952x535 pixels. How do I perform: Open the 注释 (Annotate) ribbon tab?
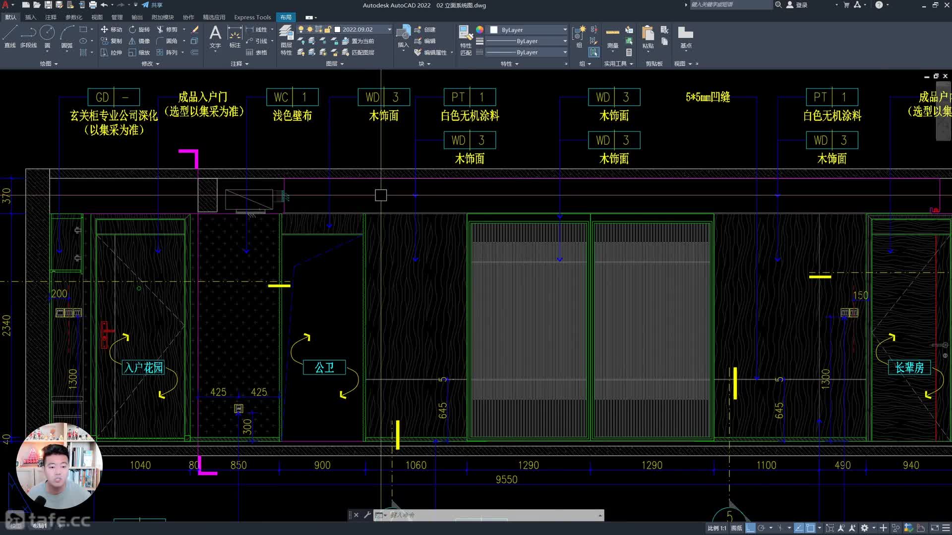51,17
